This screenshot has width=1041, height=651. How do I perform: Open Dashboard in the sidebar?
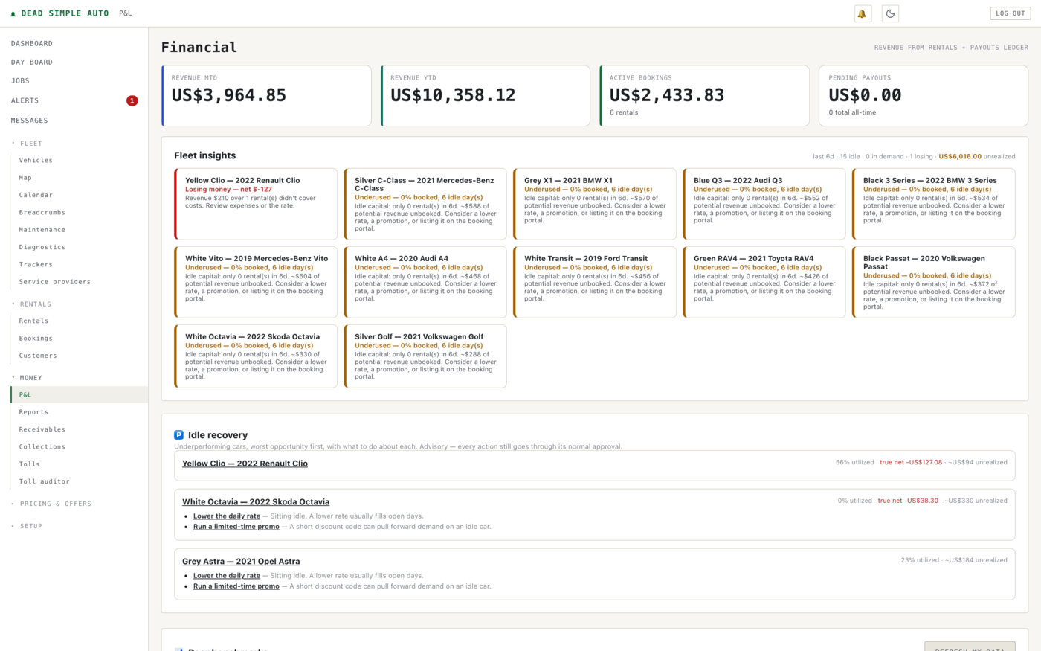coord(74,44)
